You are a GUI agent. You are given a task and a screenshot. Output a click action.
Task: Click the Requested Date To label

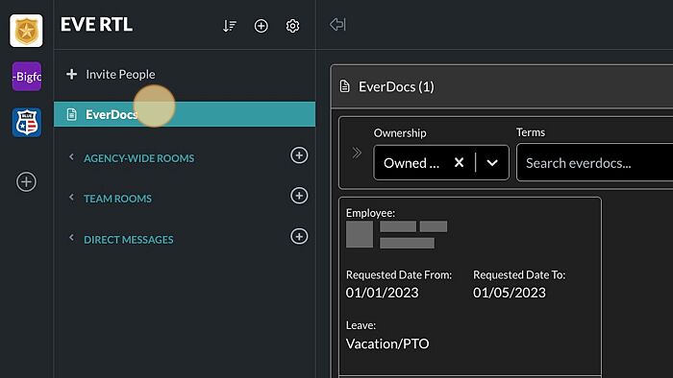pos(519,274)
